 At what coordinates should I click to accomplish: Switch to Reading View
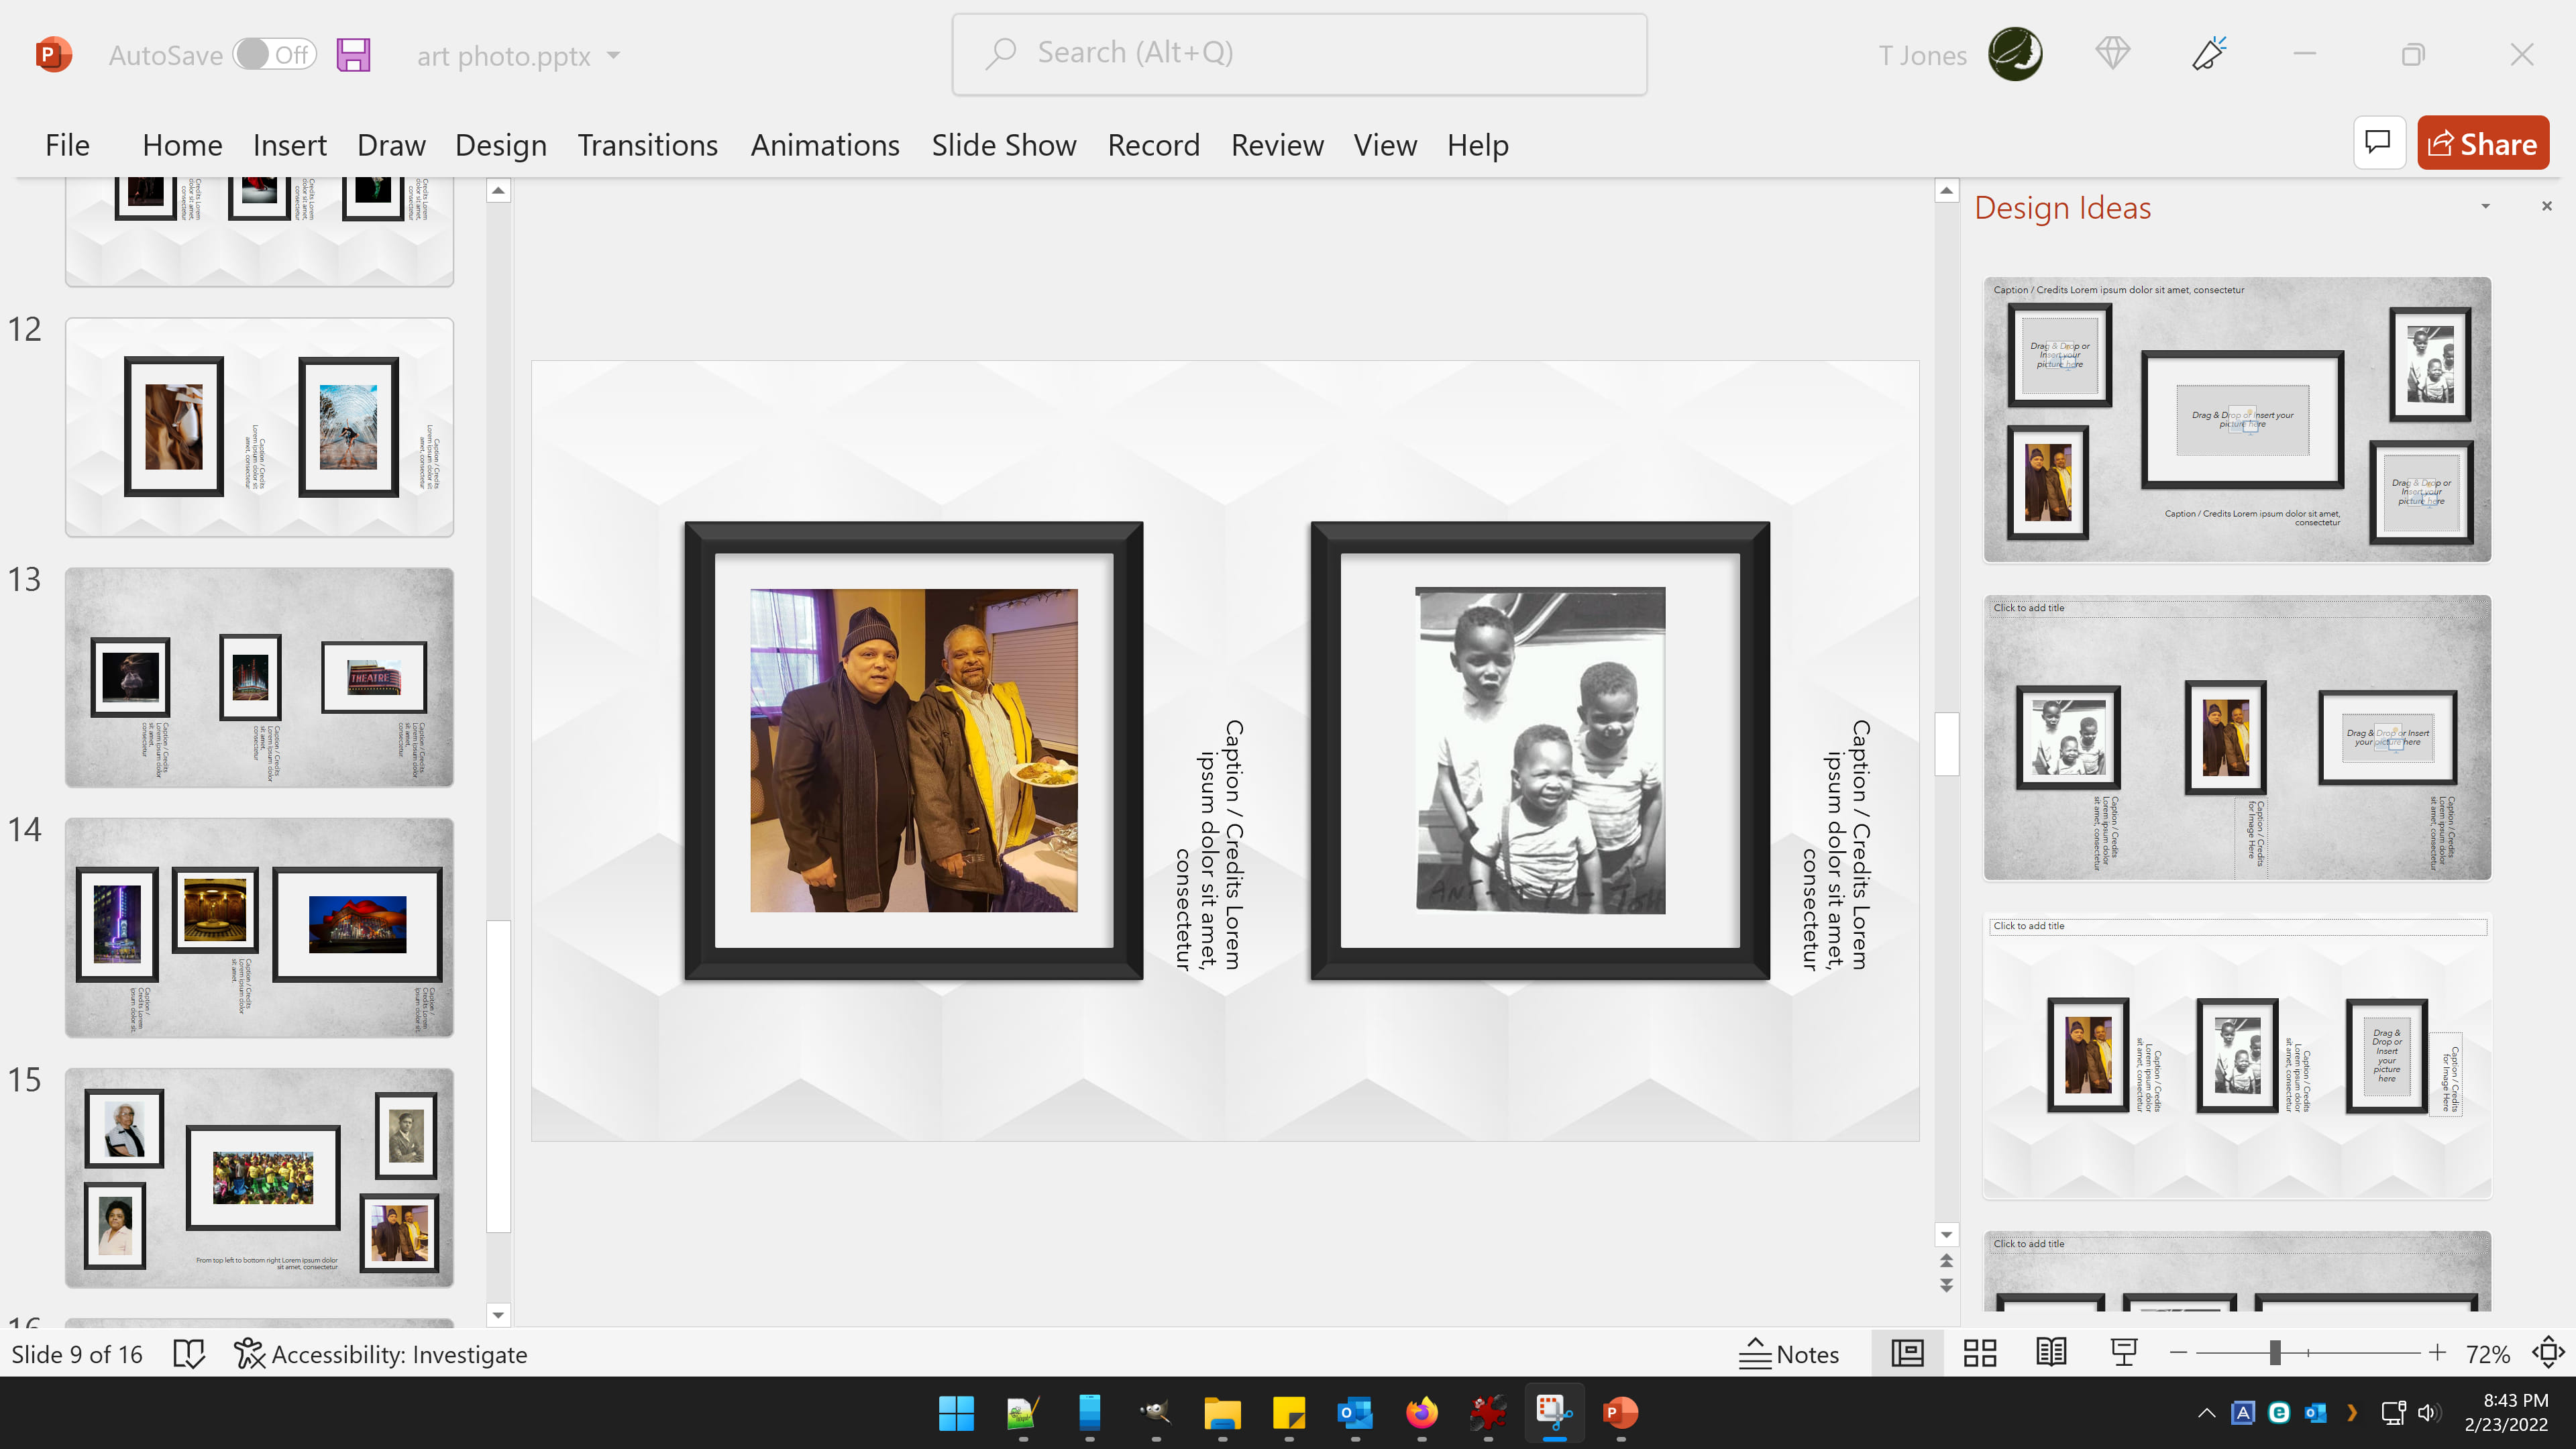(x=2051, y=1354)
